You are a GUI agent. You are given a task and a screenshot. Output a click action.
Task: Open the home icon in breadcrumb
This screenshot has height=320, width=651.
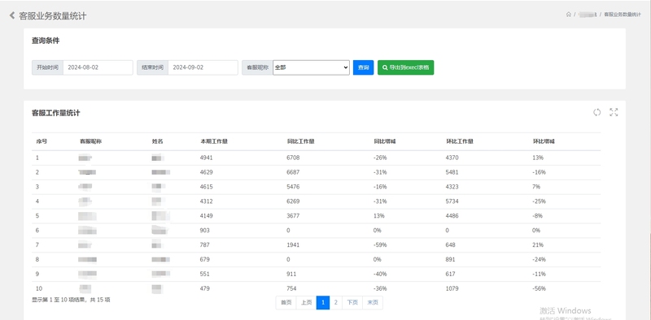coord(568,15)
